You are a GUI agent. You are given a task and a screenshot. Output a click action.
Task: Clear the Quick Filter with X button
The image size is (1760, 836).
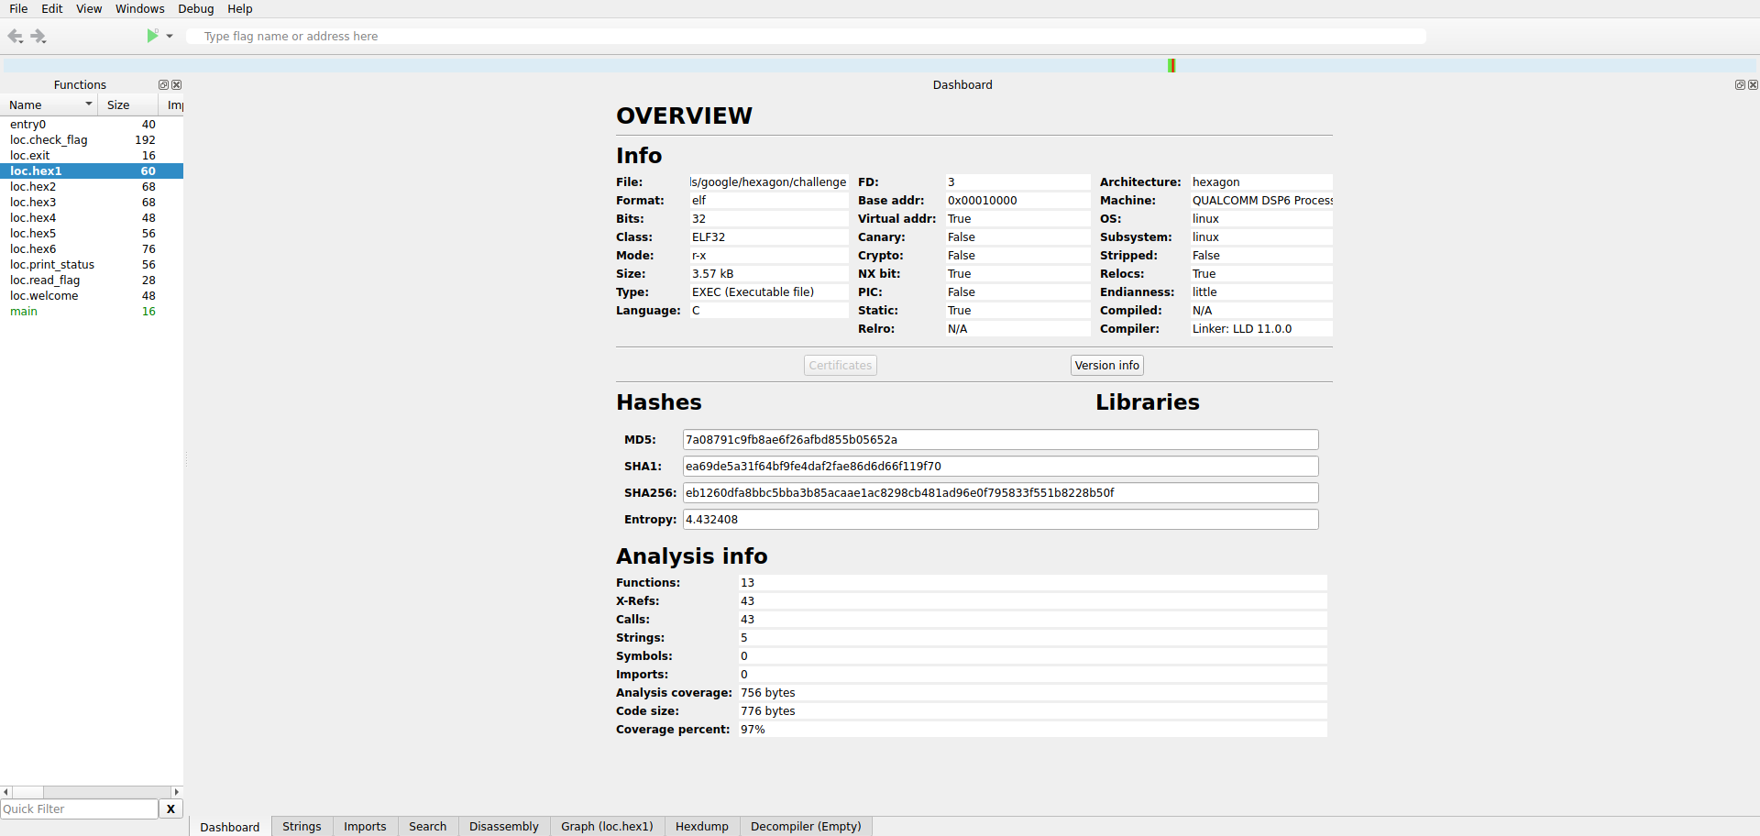170,808
